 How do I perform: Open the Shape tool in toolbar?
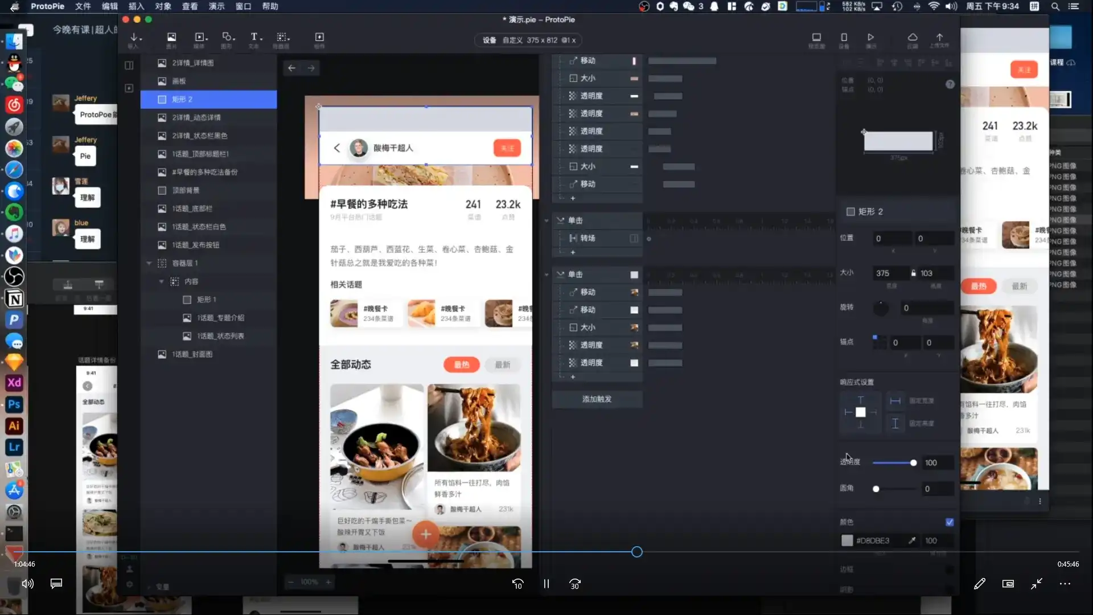[227, 38]
